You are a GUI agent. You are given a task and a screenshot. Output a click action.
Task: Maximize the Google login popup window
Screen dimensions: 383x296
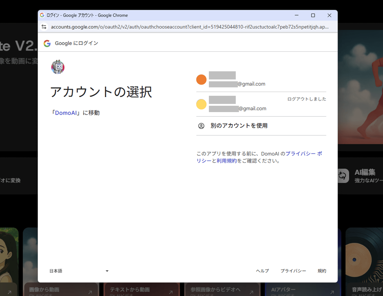tap(313, 15)
